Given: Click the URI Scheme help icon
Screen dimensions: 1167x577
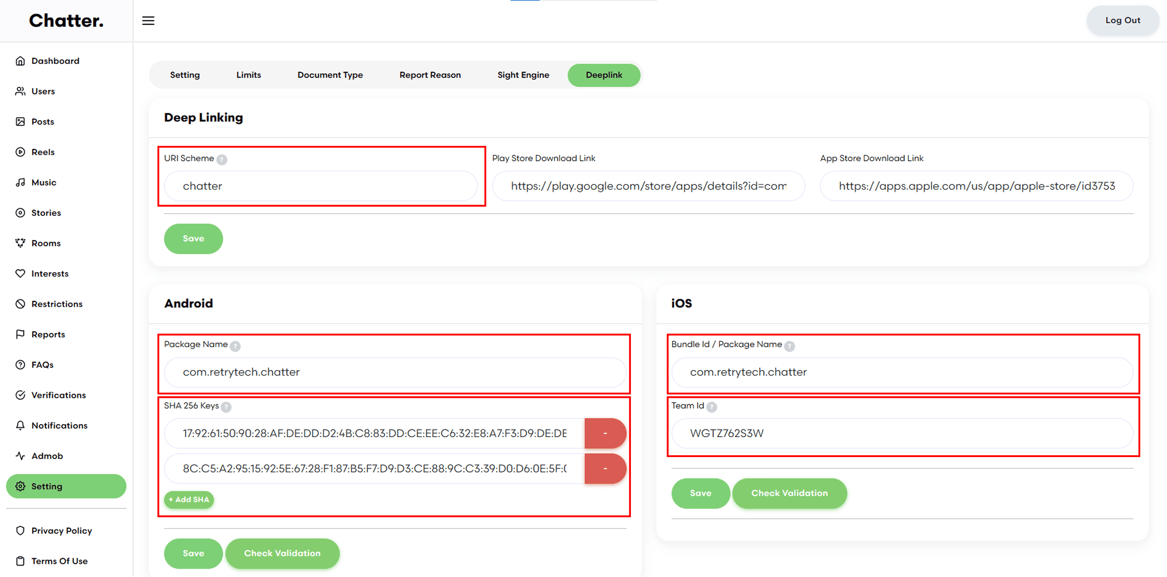Looking at the screenshot, I should coord(222,159).
